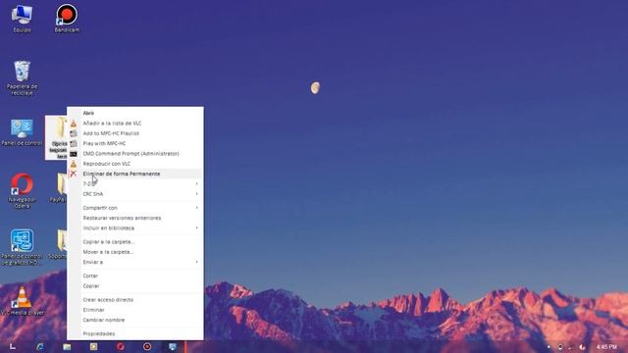The image size is (628, 353).
Task: Choose Copiar in the context menu
Action: 135,285
